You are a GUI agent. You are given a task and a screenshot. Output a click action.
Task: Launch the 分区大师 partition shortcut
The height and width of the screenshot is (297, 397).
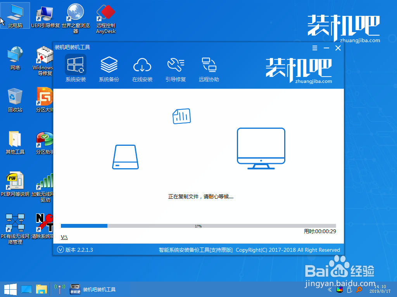(x=45, y=100)
